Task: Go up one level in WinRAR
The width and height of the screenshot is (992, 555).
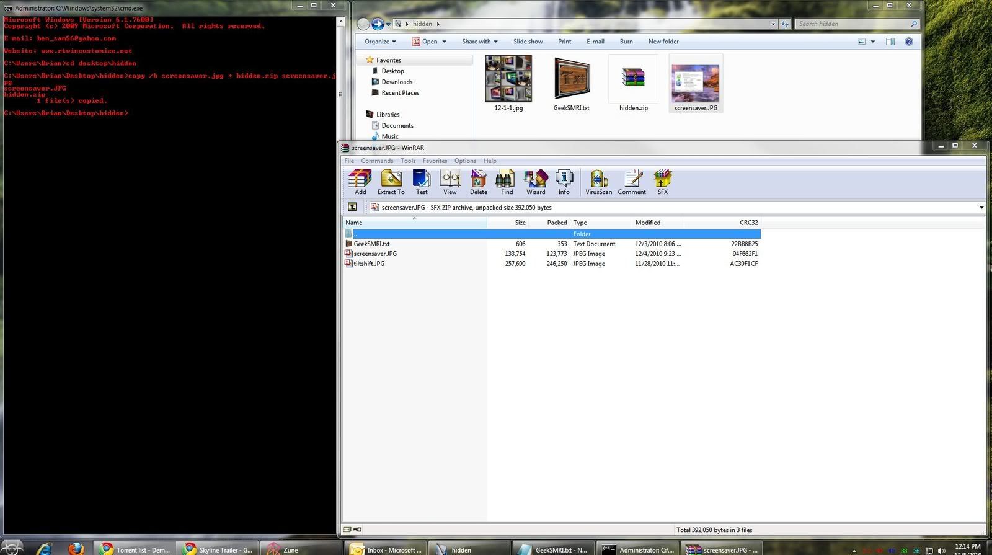Action: pos(352,207)
